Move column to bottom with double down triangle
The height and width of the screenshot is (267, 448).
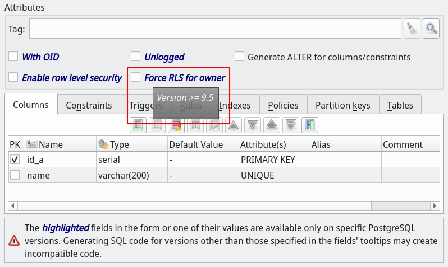[x=291, y=125]
